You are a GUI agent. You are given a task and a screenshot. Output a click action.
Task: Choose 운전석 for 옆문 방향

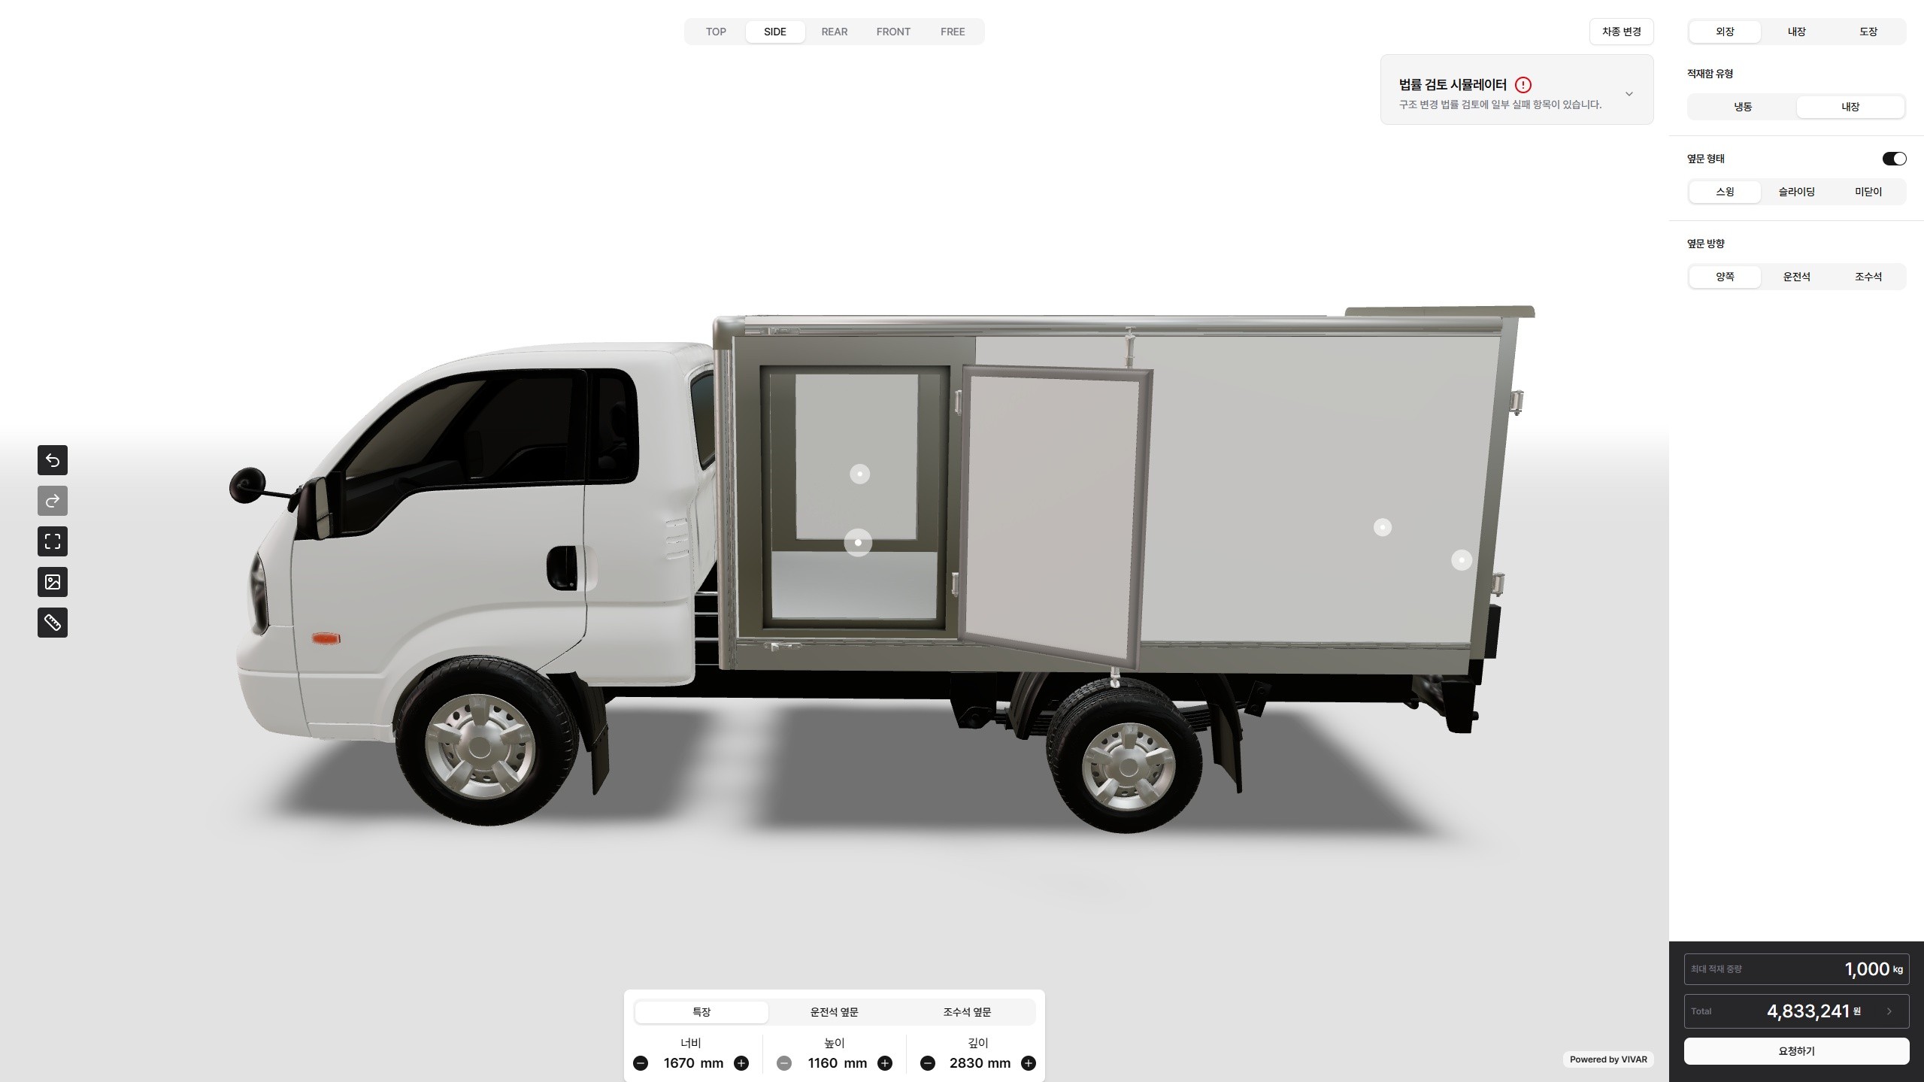point(1796,277)
